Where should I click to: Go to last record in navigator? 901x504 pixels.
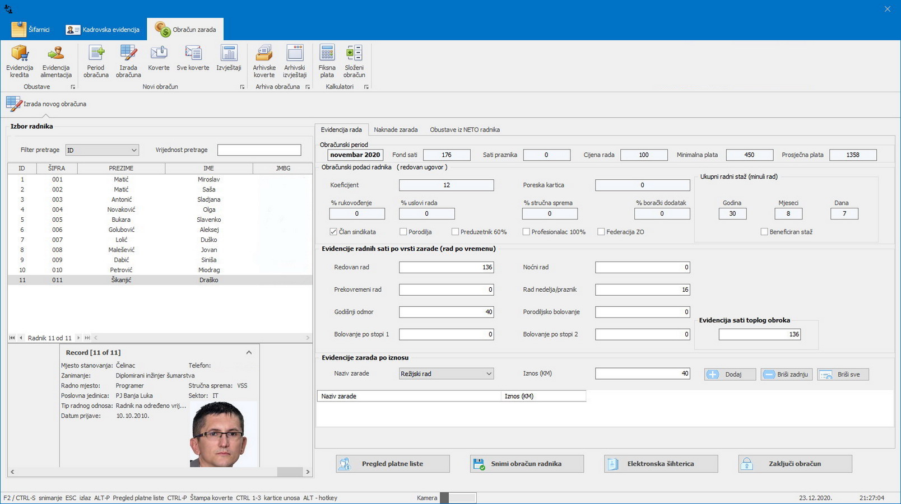click(x=87, y=338)
